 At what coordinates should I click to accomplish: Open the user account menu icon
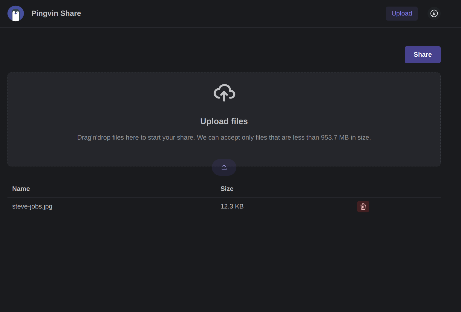click(x=434, y=13)
